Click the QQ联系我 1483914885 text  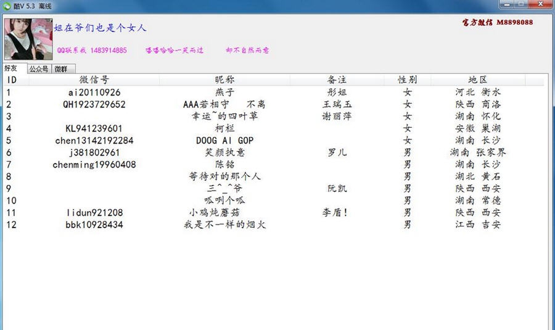click(x=92, y=51)
